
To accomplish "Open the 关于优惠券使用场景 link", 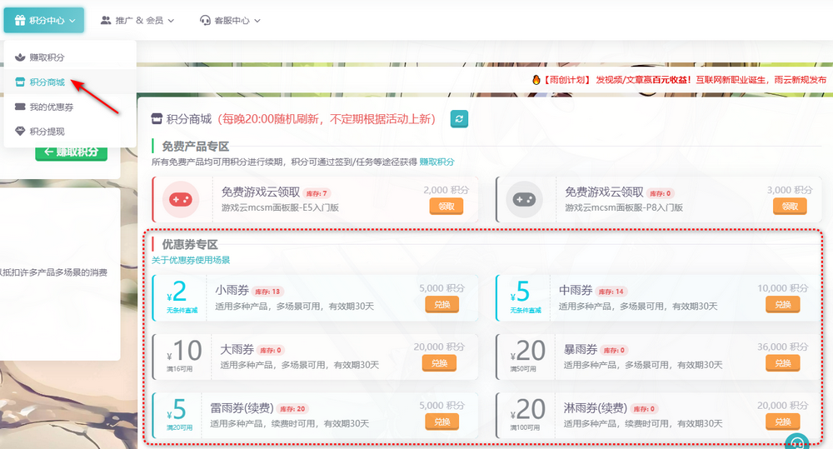I will tap(191, 260).
